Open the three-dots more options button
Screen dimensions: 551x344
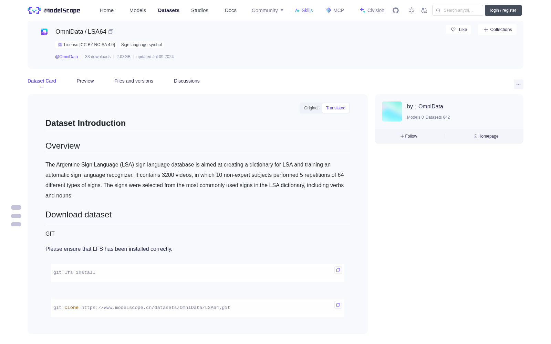pyautogui.click(x=518, y=84)
